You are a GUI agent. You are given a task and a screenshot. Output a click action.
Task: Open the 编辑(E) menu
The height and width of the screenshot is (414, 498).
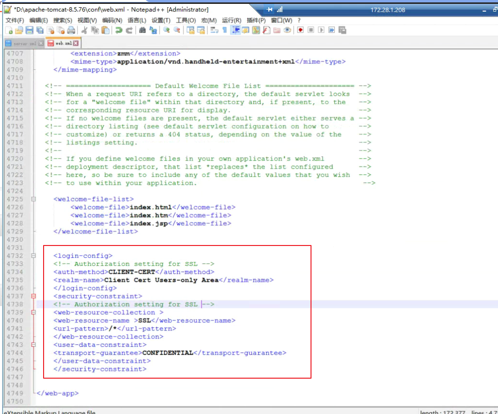[x=38, y=20]
